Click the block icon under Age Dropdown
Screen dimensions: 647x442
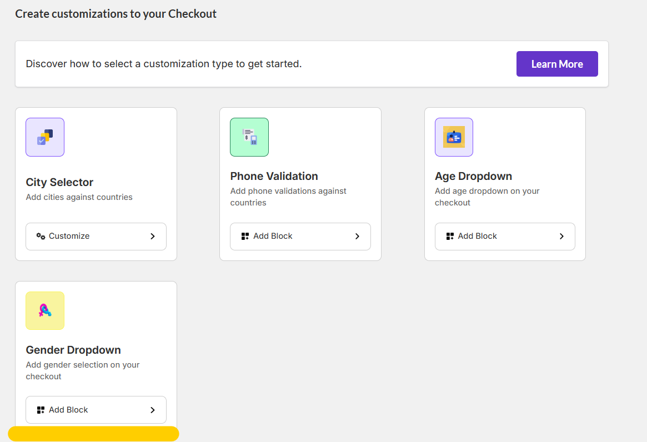(x=450, y=236)
